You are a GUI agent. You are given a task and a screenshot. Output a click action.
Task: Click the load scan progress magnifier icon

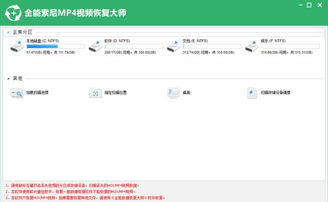pos(17,93)
